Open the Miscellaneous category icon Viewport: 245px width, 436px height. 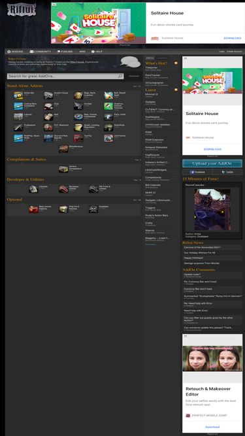(63, 149)
